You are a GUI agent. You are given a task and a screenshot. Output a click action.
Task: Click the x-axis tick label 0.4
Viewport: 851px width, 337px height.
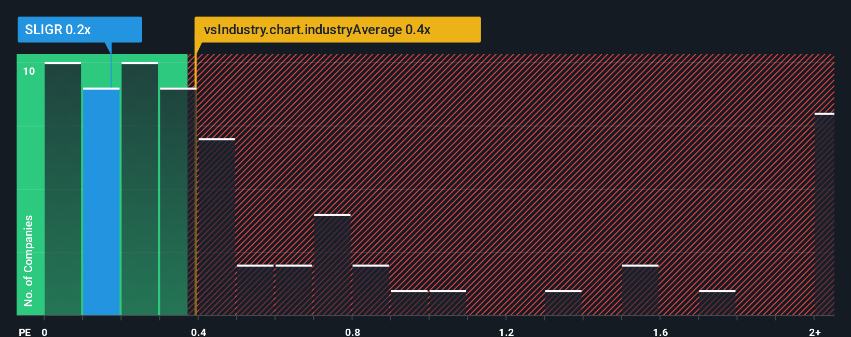198,332
